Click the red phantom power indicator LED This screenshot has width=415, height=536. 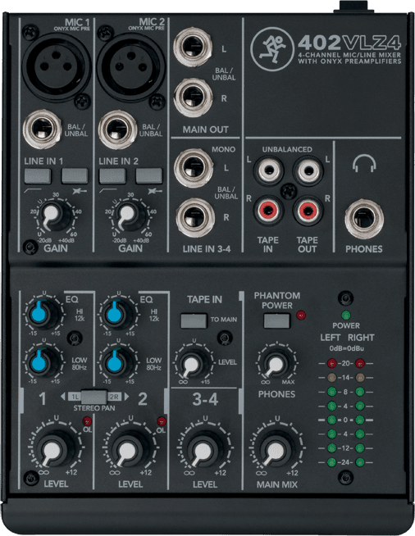click(301, 315)
